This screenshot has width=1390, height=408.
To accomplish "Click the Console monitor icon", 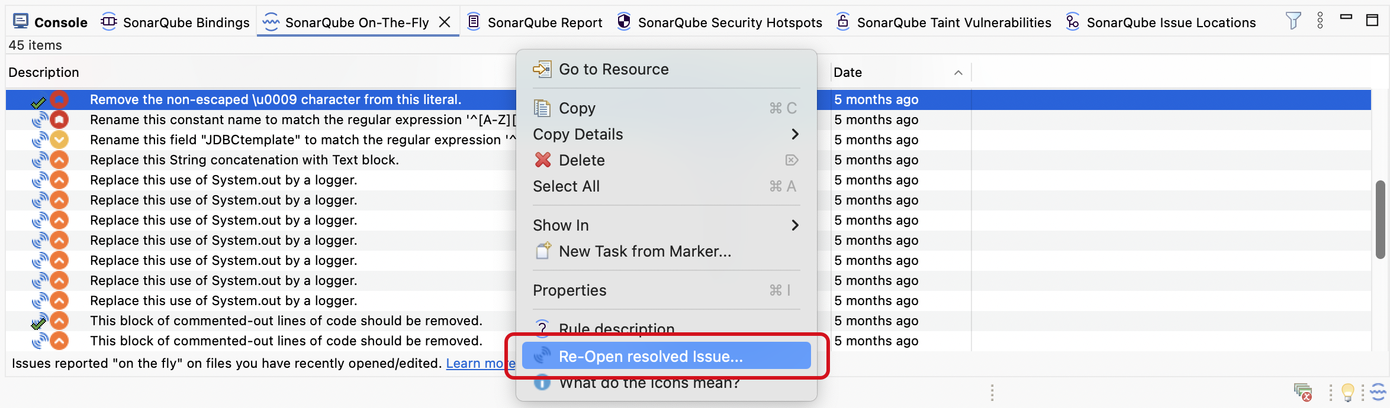I will (x=21, y=21).
